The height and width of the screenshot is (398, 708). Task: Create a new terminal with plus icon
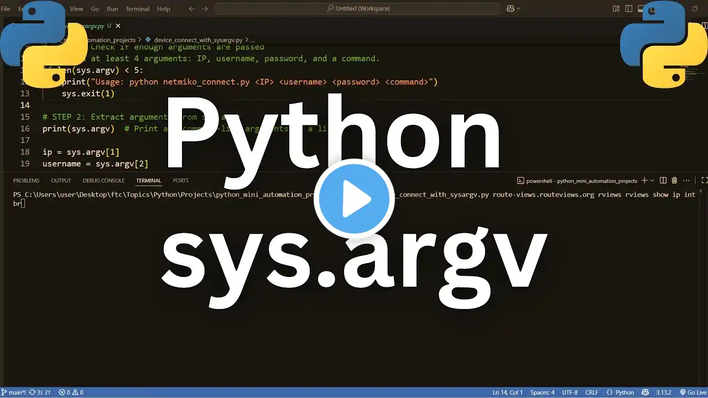(645, 180)
